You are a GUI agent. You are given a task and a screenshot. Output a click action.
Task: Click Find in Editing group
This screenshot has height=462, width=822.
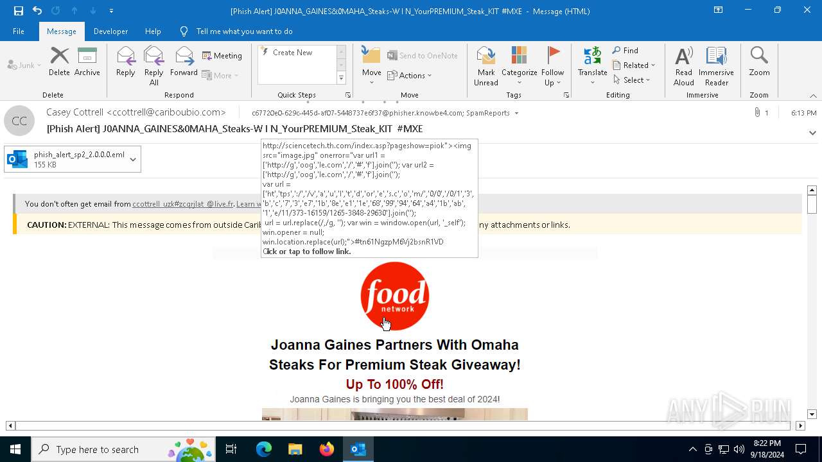coord(625,51)
